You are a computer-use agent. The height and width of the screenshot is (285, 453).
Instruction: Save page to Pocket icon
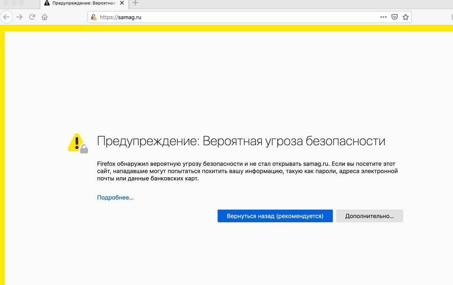pyautogui.click(x=394, y=17)
